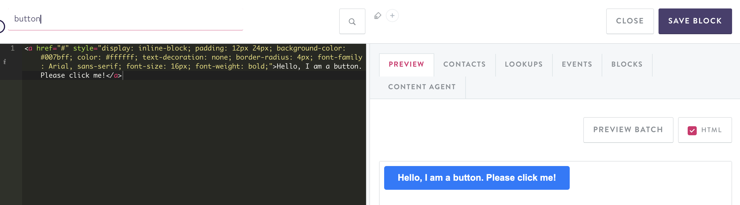740x205 pixels.
Task: Open the Contacts tab
Action: (x=464, y=64)
